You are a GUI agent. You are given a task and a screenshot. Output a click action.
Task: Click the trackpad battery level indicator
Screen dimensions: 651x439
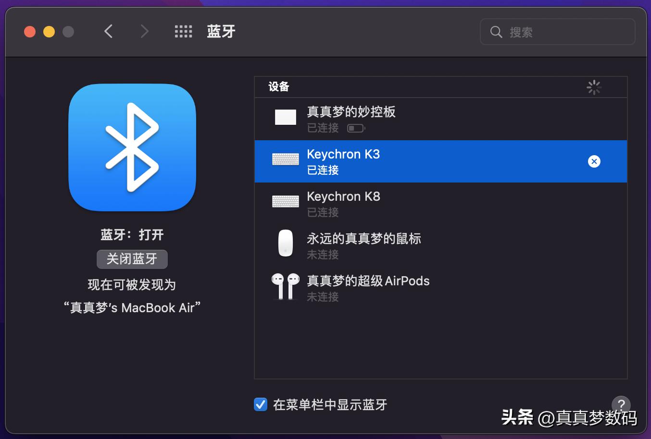pyautogui.click(x=355, y=128)
